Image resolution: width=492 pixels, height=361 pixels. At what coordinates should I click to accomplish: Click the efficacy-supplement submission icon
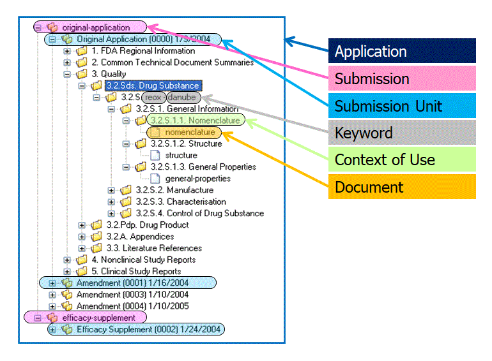click(52, 318)
